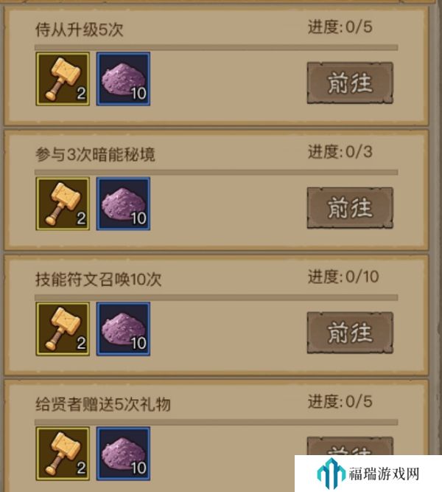Screen dimensions: 442x492
Task: Click 前往 button for 参与3次暗能秘境
Action: click(350, 208)
